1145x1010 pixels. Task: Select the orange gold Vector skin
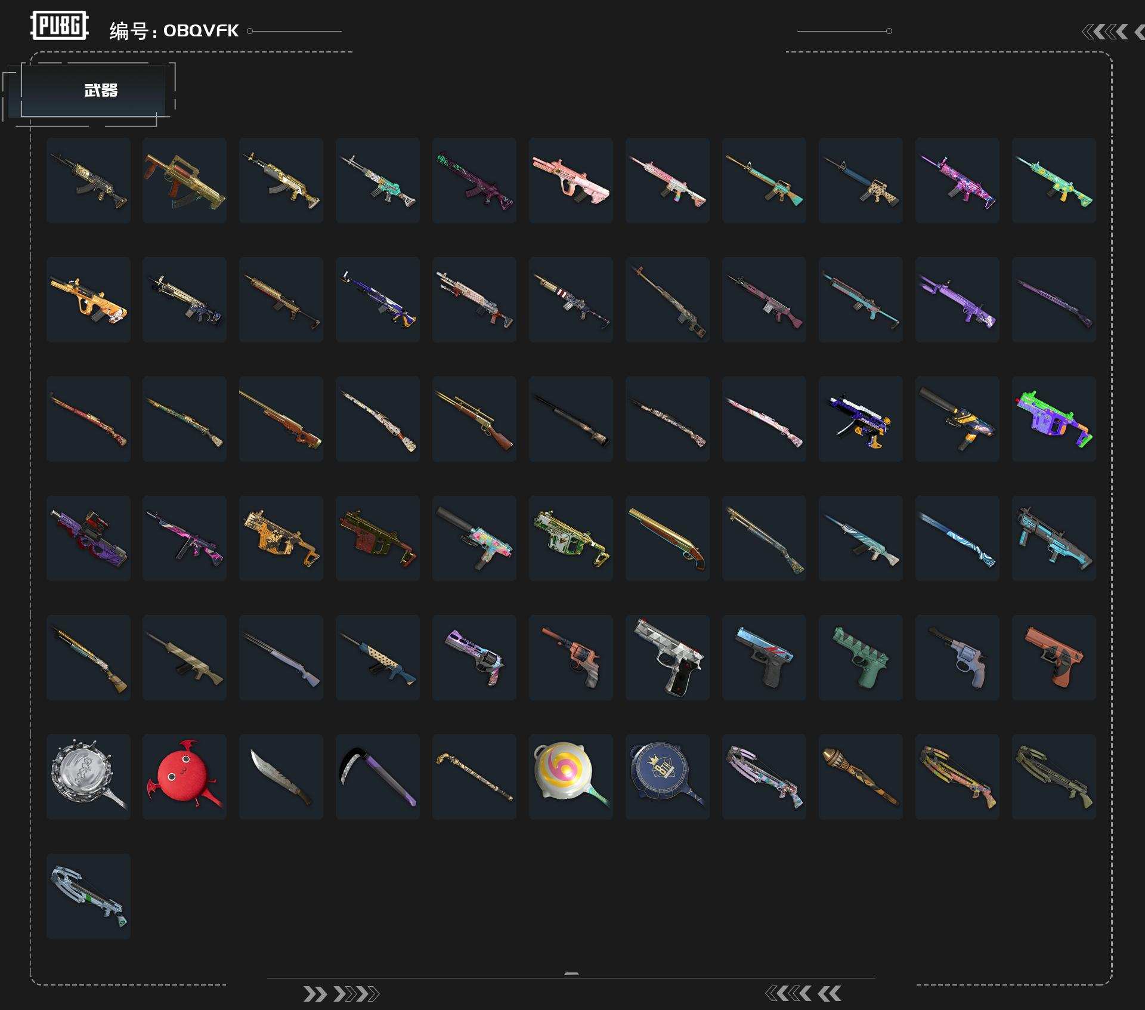click(281, 538)
